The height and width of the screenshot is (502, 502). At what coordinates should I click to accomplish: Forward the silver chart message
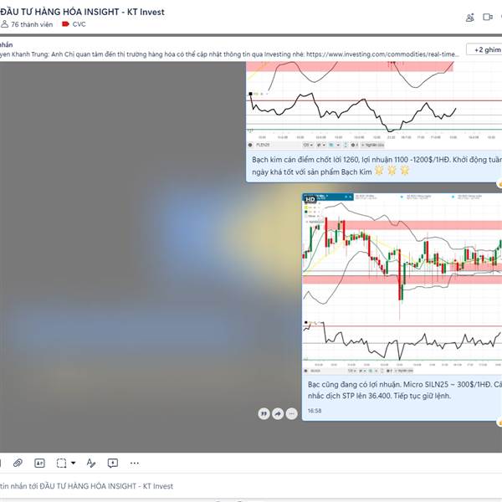pos(278,413)
